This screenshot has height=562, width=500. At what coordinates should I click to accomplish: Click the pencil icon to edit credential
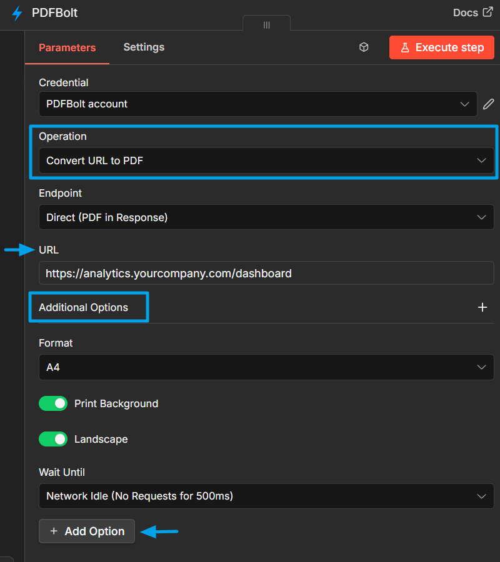[x=488, y=104]
